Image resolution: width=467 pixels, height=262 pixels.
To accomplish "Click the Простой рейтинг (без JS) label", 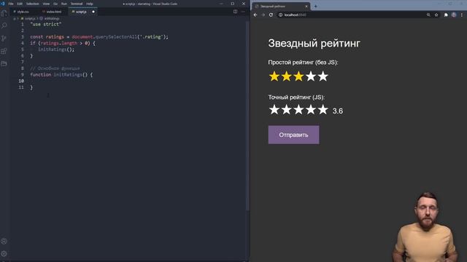I will coord(303,63).
